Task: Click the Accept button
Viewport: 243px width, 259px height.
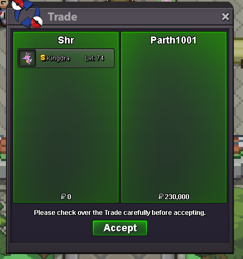Action: coord(120,228)
